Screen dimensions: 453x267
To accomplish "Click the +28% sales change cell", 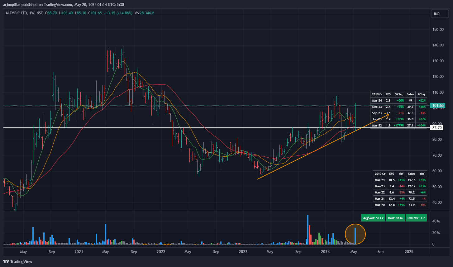I will pos(422,107).
